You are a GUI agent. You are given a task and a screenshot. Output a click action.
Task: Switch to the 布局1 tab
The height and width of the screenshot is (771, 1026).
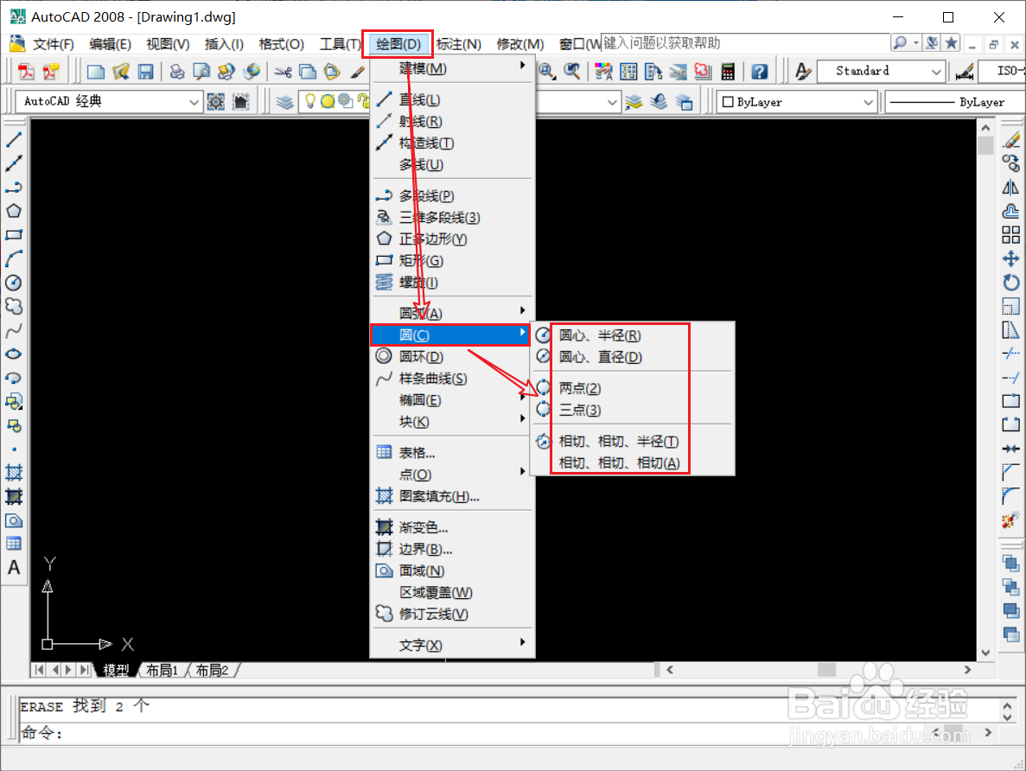(162, 670)
